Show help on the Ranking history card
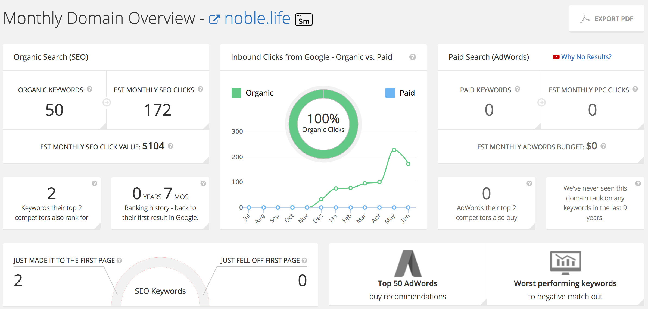648x309 pixels. pos(203,183)
